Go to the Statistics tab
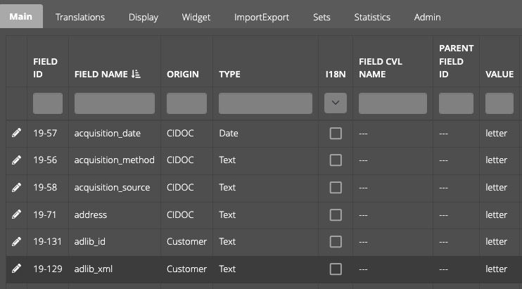 [x=372, y=17]
